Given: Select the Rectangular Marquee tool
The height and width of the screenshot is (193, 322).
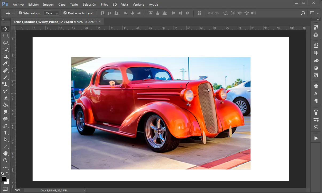Looking at the screenshot, I should [x=5, y=36].
